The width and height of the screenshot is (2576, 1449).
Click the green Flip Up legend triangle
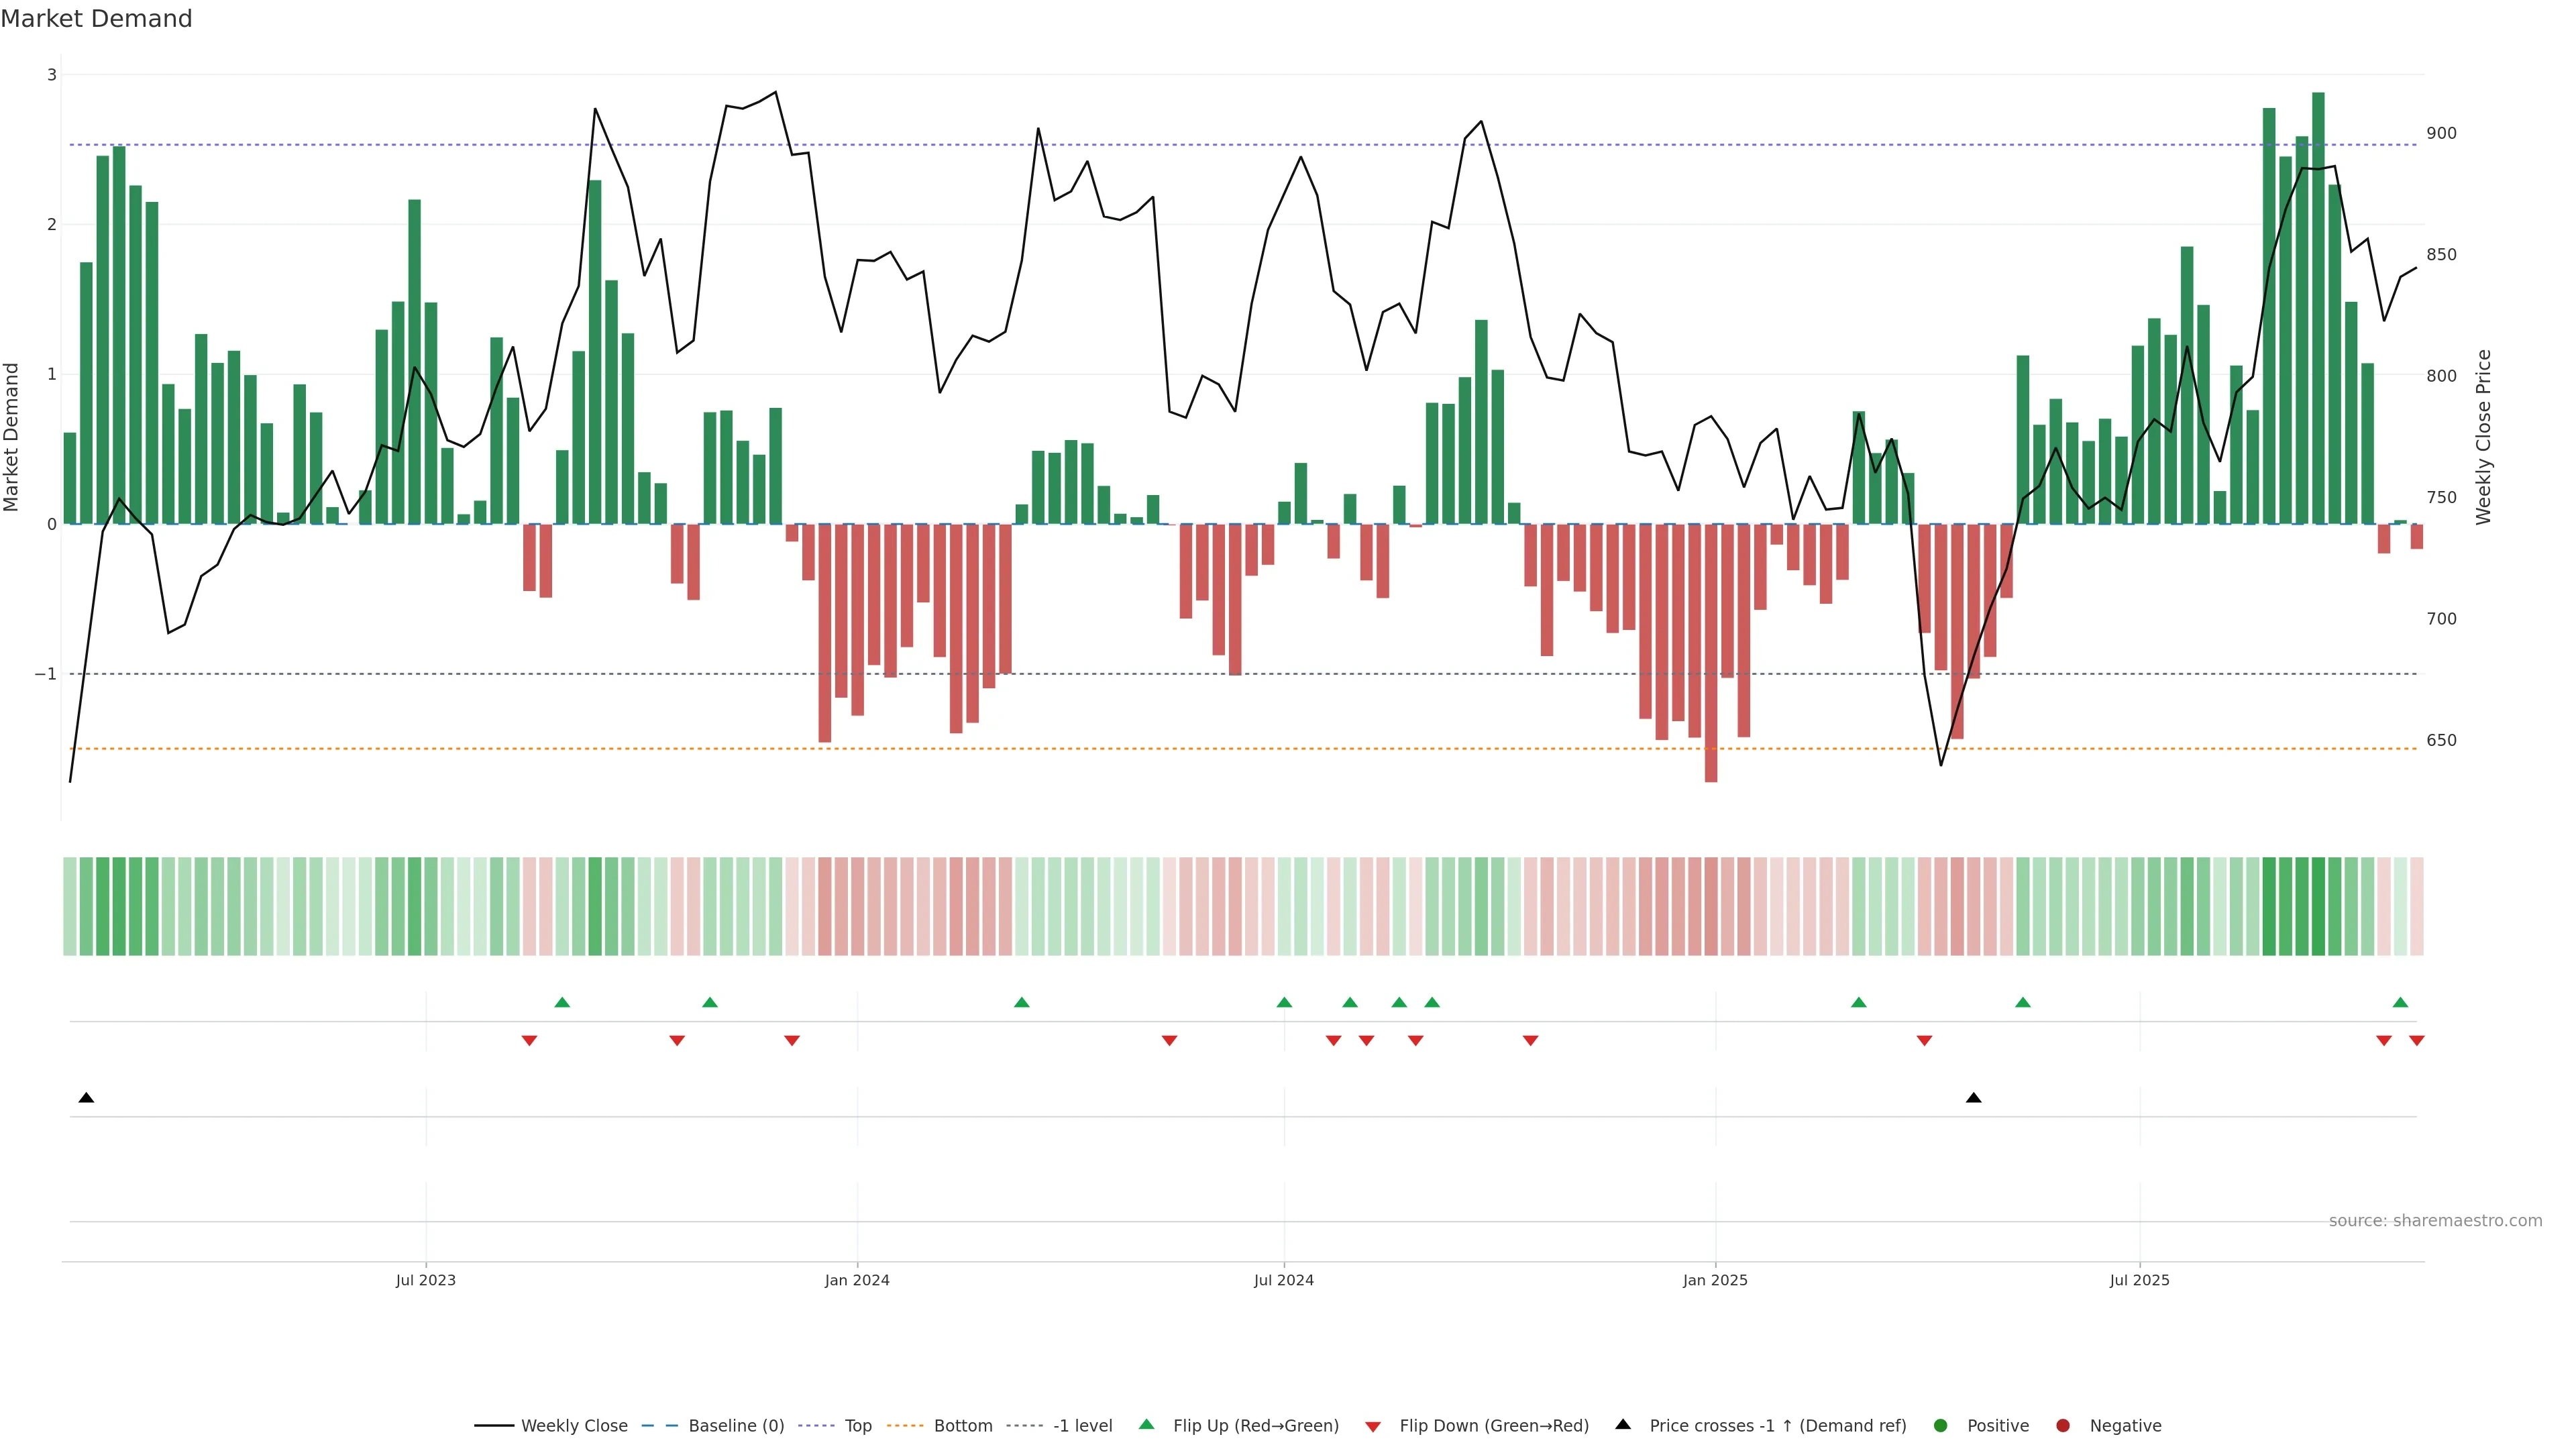[1147, 1425]
